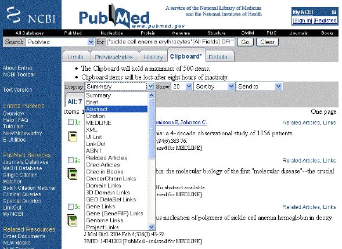The width and height of the screenshot is (342, 249).
Task: Open abstract page icon for item 1
Action: [x=73, y=137]
